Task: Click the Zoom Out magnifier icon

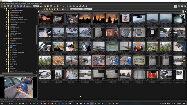Action: click(21, 6)
